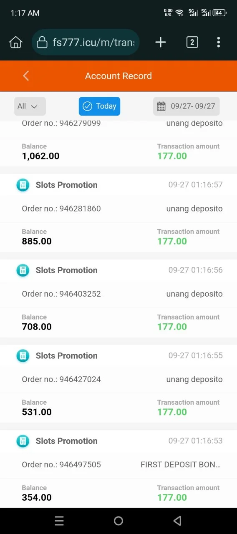Expand the All filter dropdown
Image resolution: width=237 pixels, height=534 pixels.
pos(30,106)
